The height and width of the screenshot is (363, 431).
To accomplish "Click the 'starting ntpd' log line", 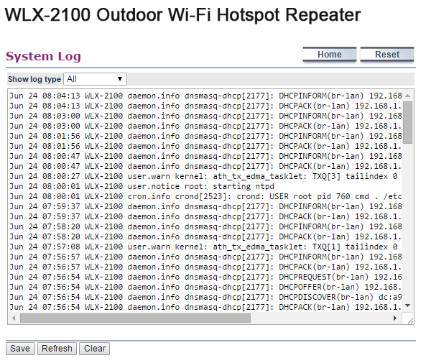I will [x=142, y=186].
